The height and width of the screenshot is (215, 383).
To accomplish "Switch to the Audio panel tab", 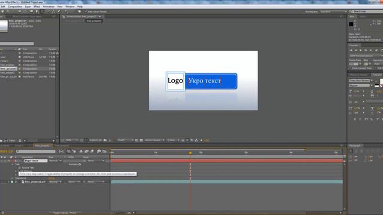I will [x=363, y=17].
